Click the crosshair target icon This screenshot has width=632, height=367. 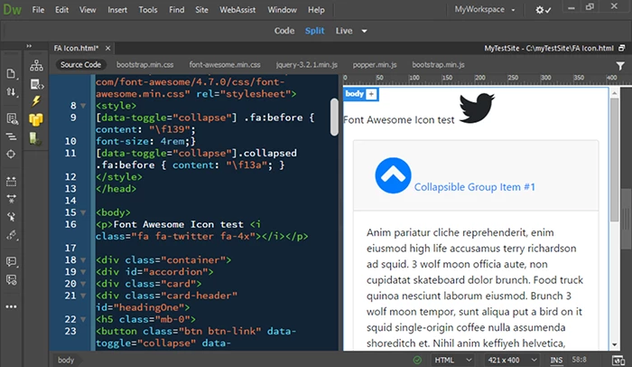11,155
